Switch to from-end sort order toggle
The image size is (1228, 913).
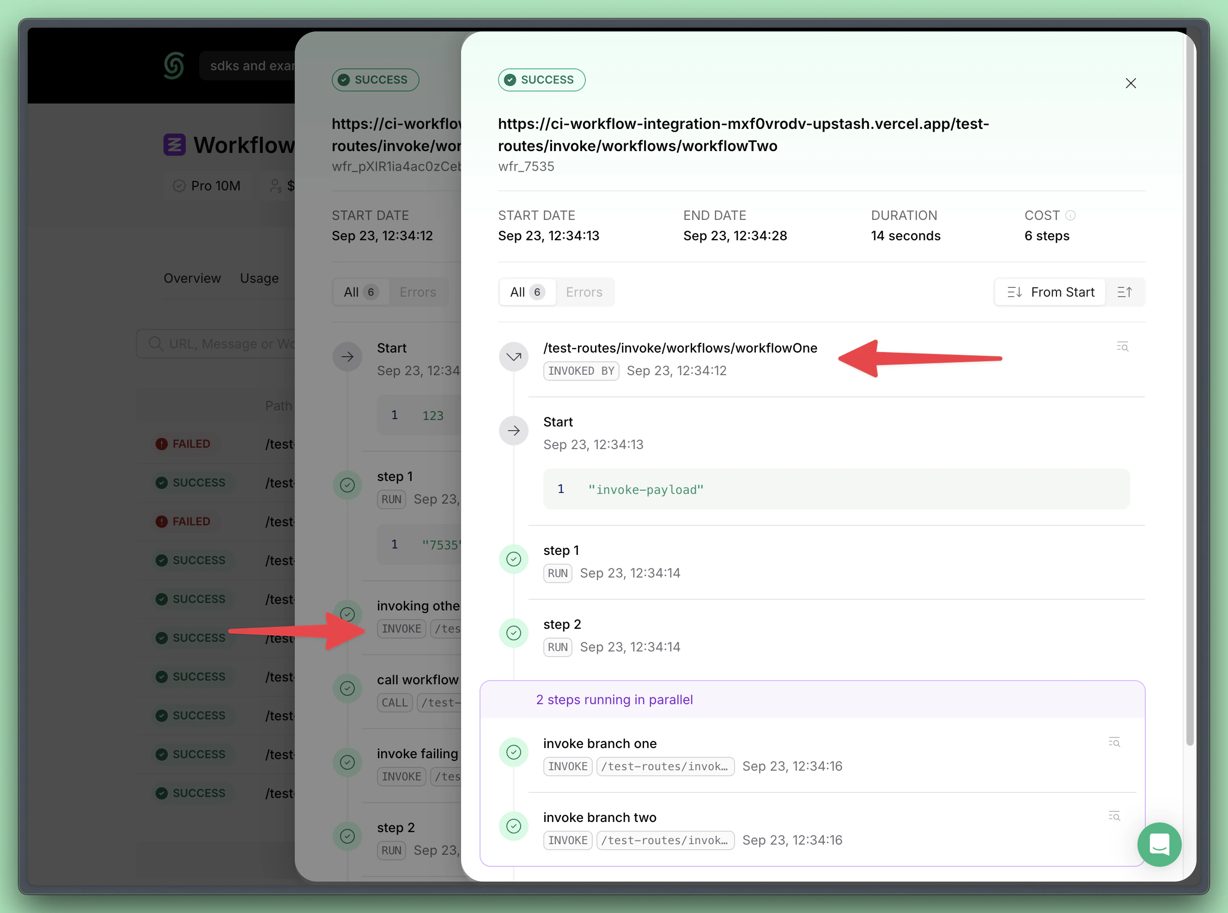pyautogui.click(x=1124, y=292)
